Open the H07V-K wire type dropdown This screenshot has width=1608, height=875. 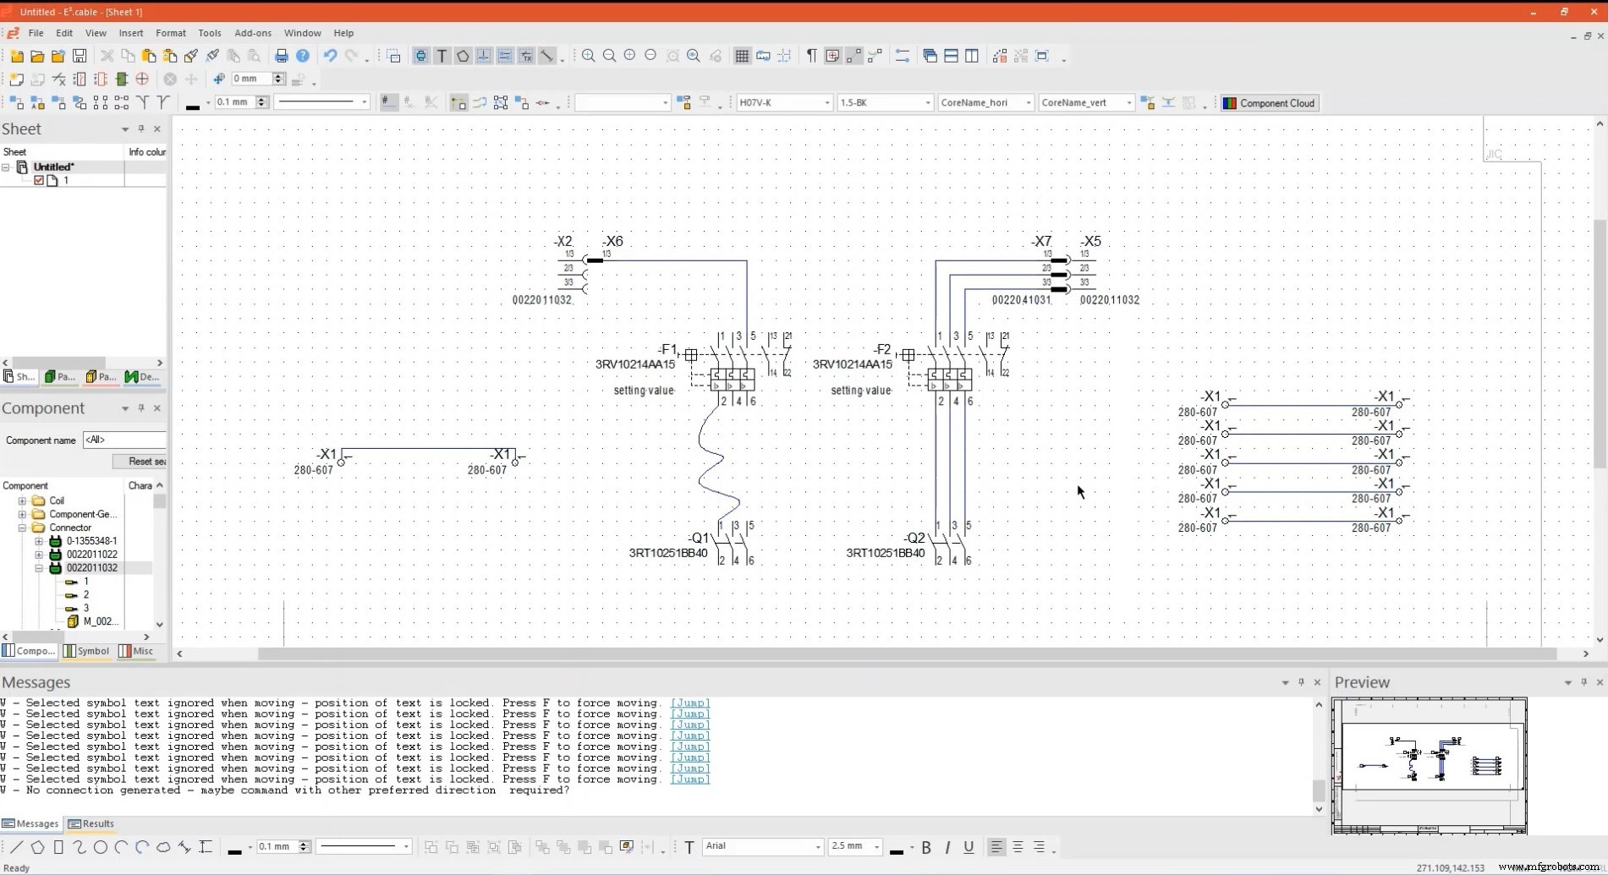[x=827, y=102]
